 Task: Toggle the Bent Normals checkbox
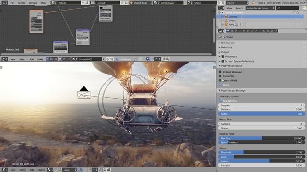tap(220, 101)
